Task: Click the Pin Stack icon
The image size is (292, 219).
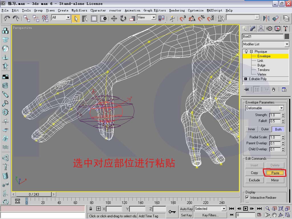Action: click(247, 90)
